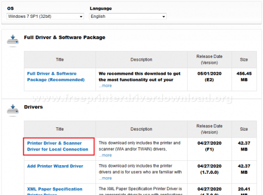Click the We recommend this download description text

coord(139,76)
